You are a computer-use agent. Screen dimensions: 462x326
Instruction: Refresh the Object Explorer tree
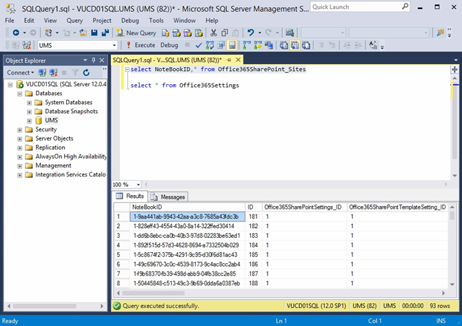(x=86, y=72)
